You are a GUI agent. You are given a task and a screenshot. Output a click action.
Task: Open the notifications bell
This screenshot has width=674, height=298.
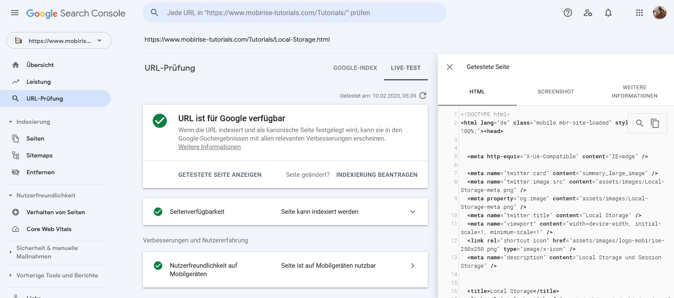coord(608,13)
